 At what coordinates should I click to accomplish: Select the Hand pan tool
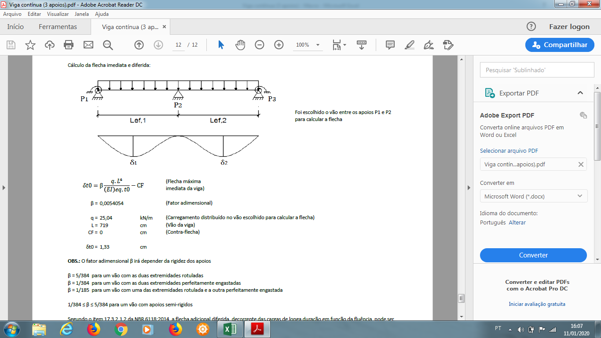240,45
